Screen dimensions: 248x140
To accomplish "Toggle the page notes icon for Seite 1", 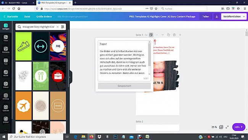I will pos(151,35).
